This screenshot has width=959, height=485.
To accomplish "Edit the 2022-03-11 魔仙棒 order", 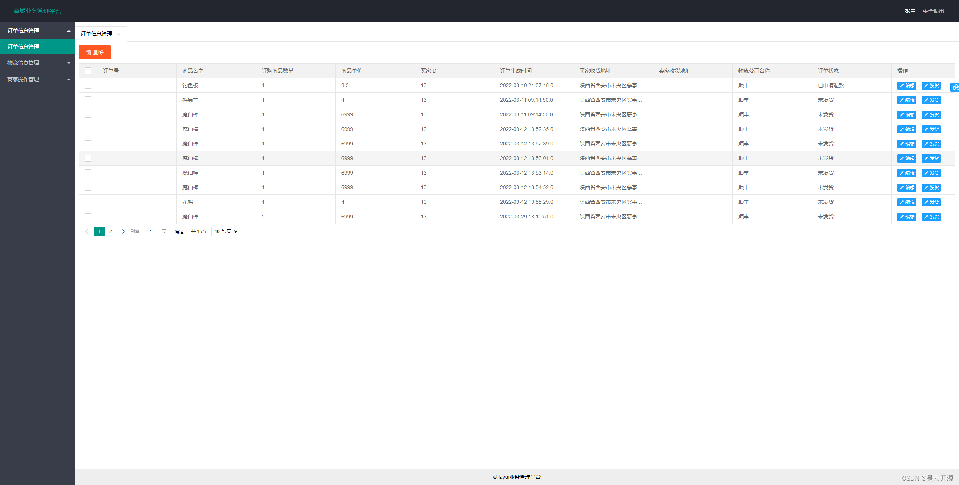I will tap(907, 115).
